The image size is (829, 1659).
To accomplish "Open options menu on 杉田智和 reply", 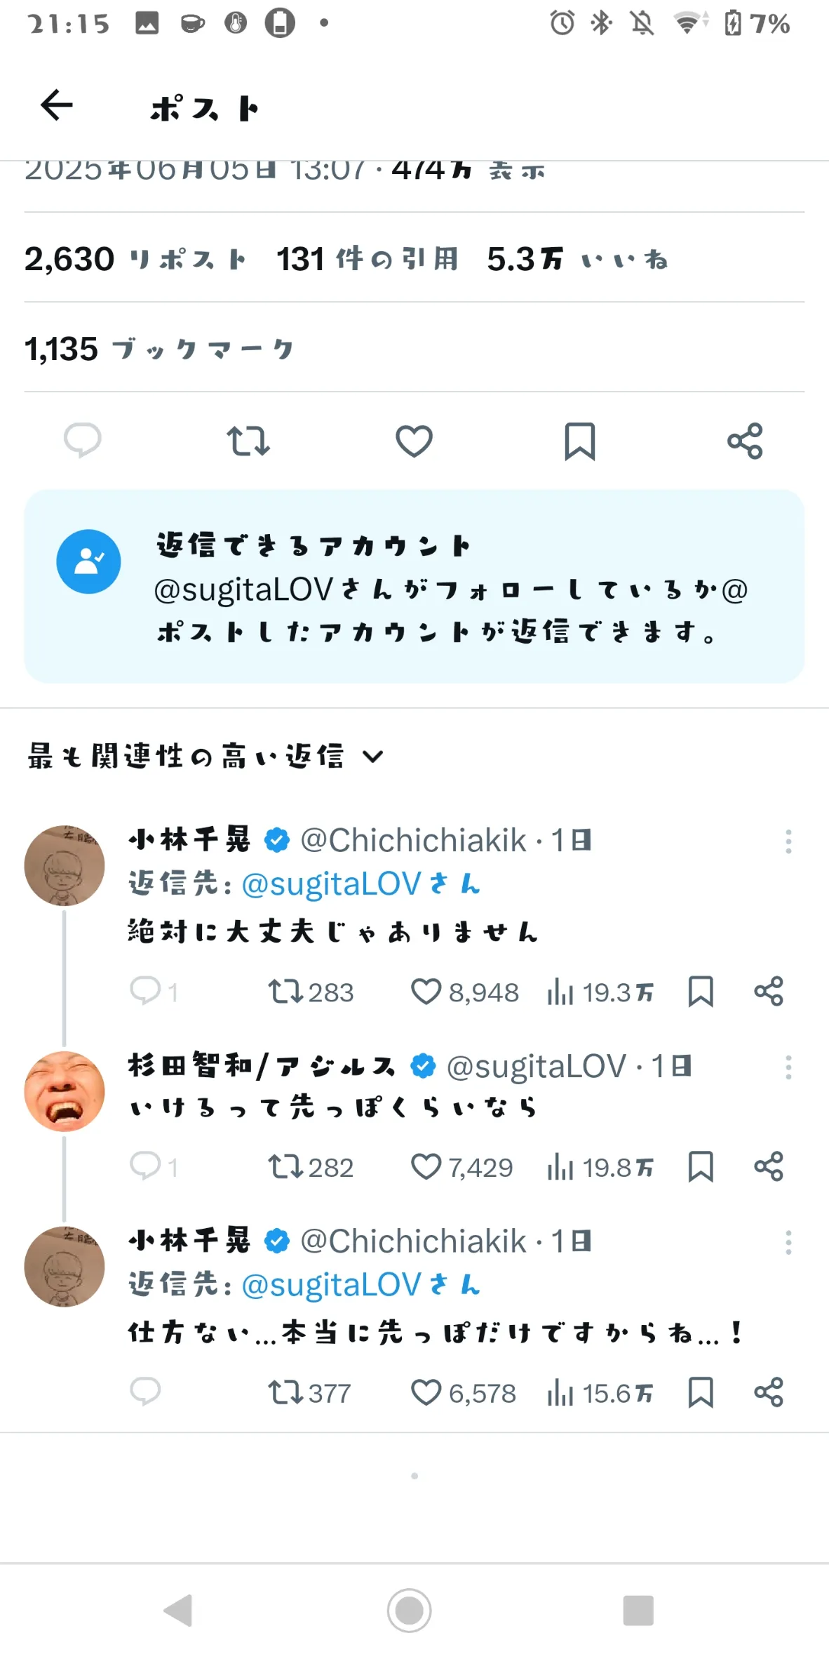I will tap(788, 1067).
